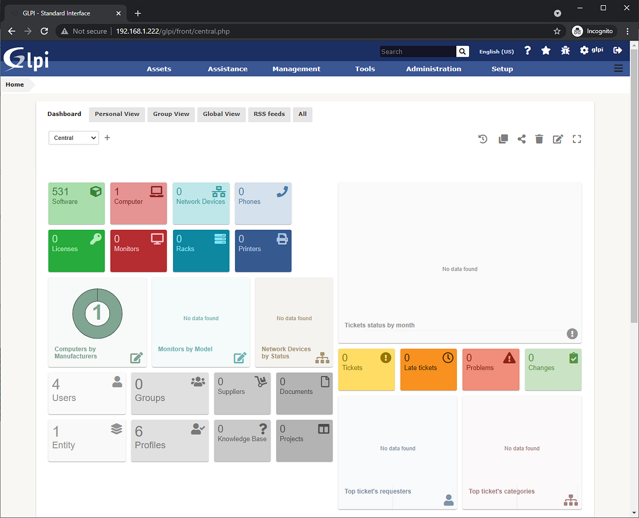Add a new dashboard with the plus button
Image resolution: width=639 pixels, height=518 pixels.
pyautogui.click(x=106, y=137)
